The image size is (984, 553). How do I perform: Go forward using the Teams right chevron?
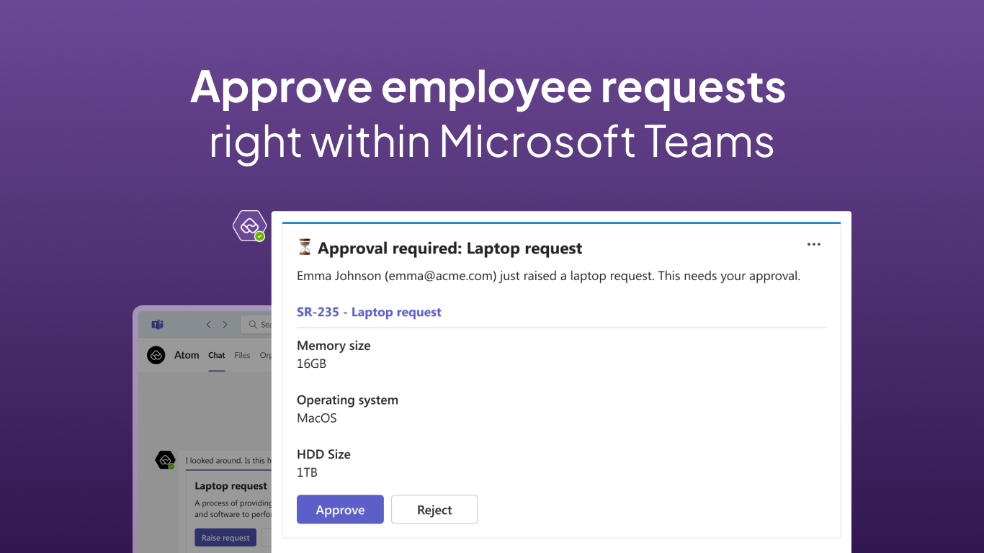click(x=225, y=325)
